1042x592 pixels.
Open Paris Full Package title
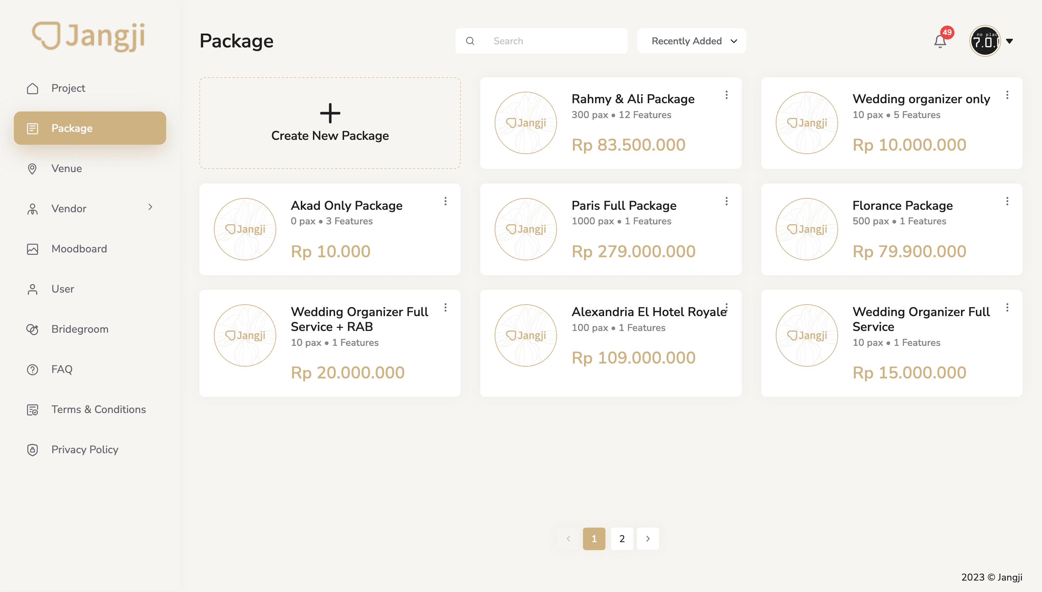pyautogui.click(x=624, y=205)
